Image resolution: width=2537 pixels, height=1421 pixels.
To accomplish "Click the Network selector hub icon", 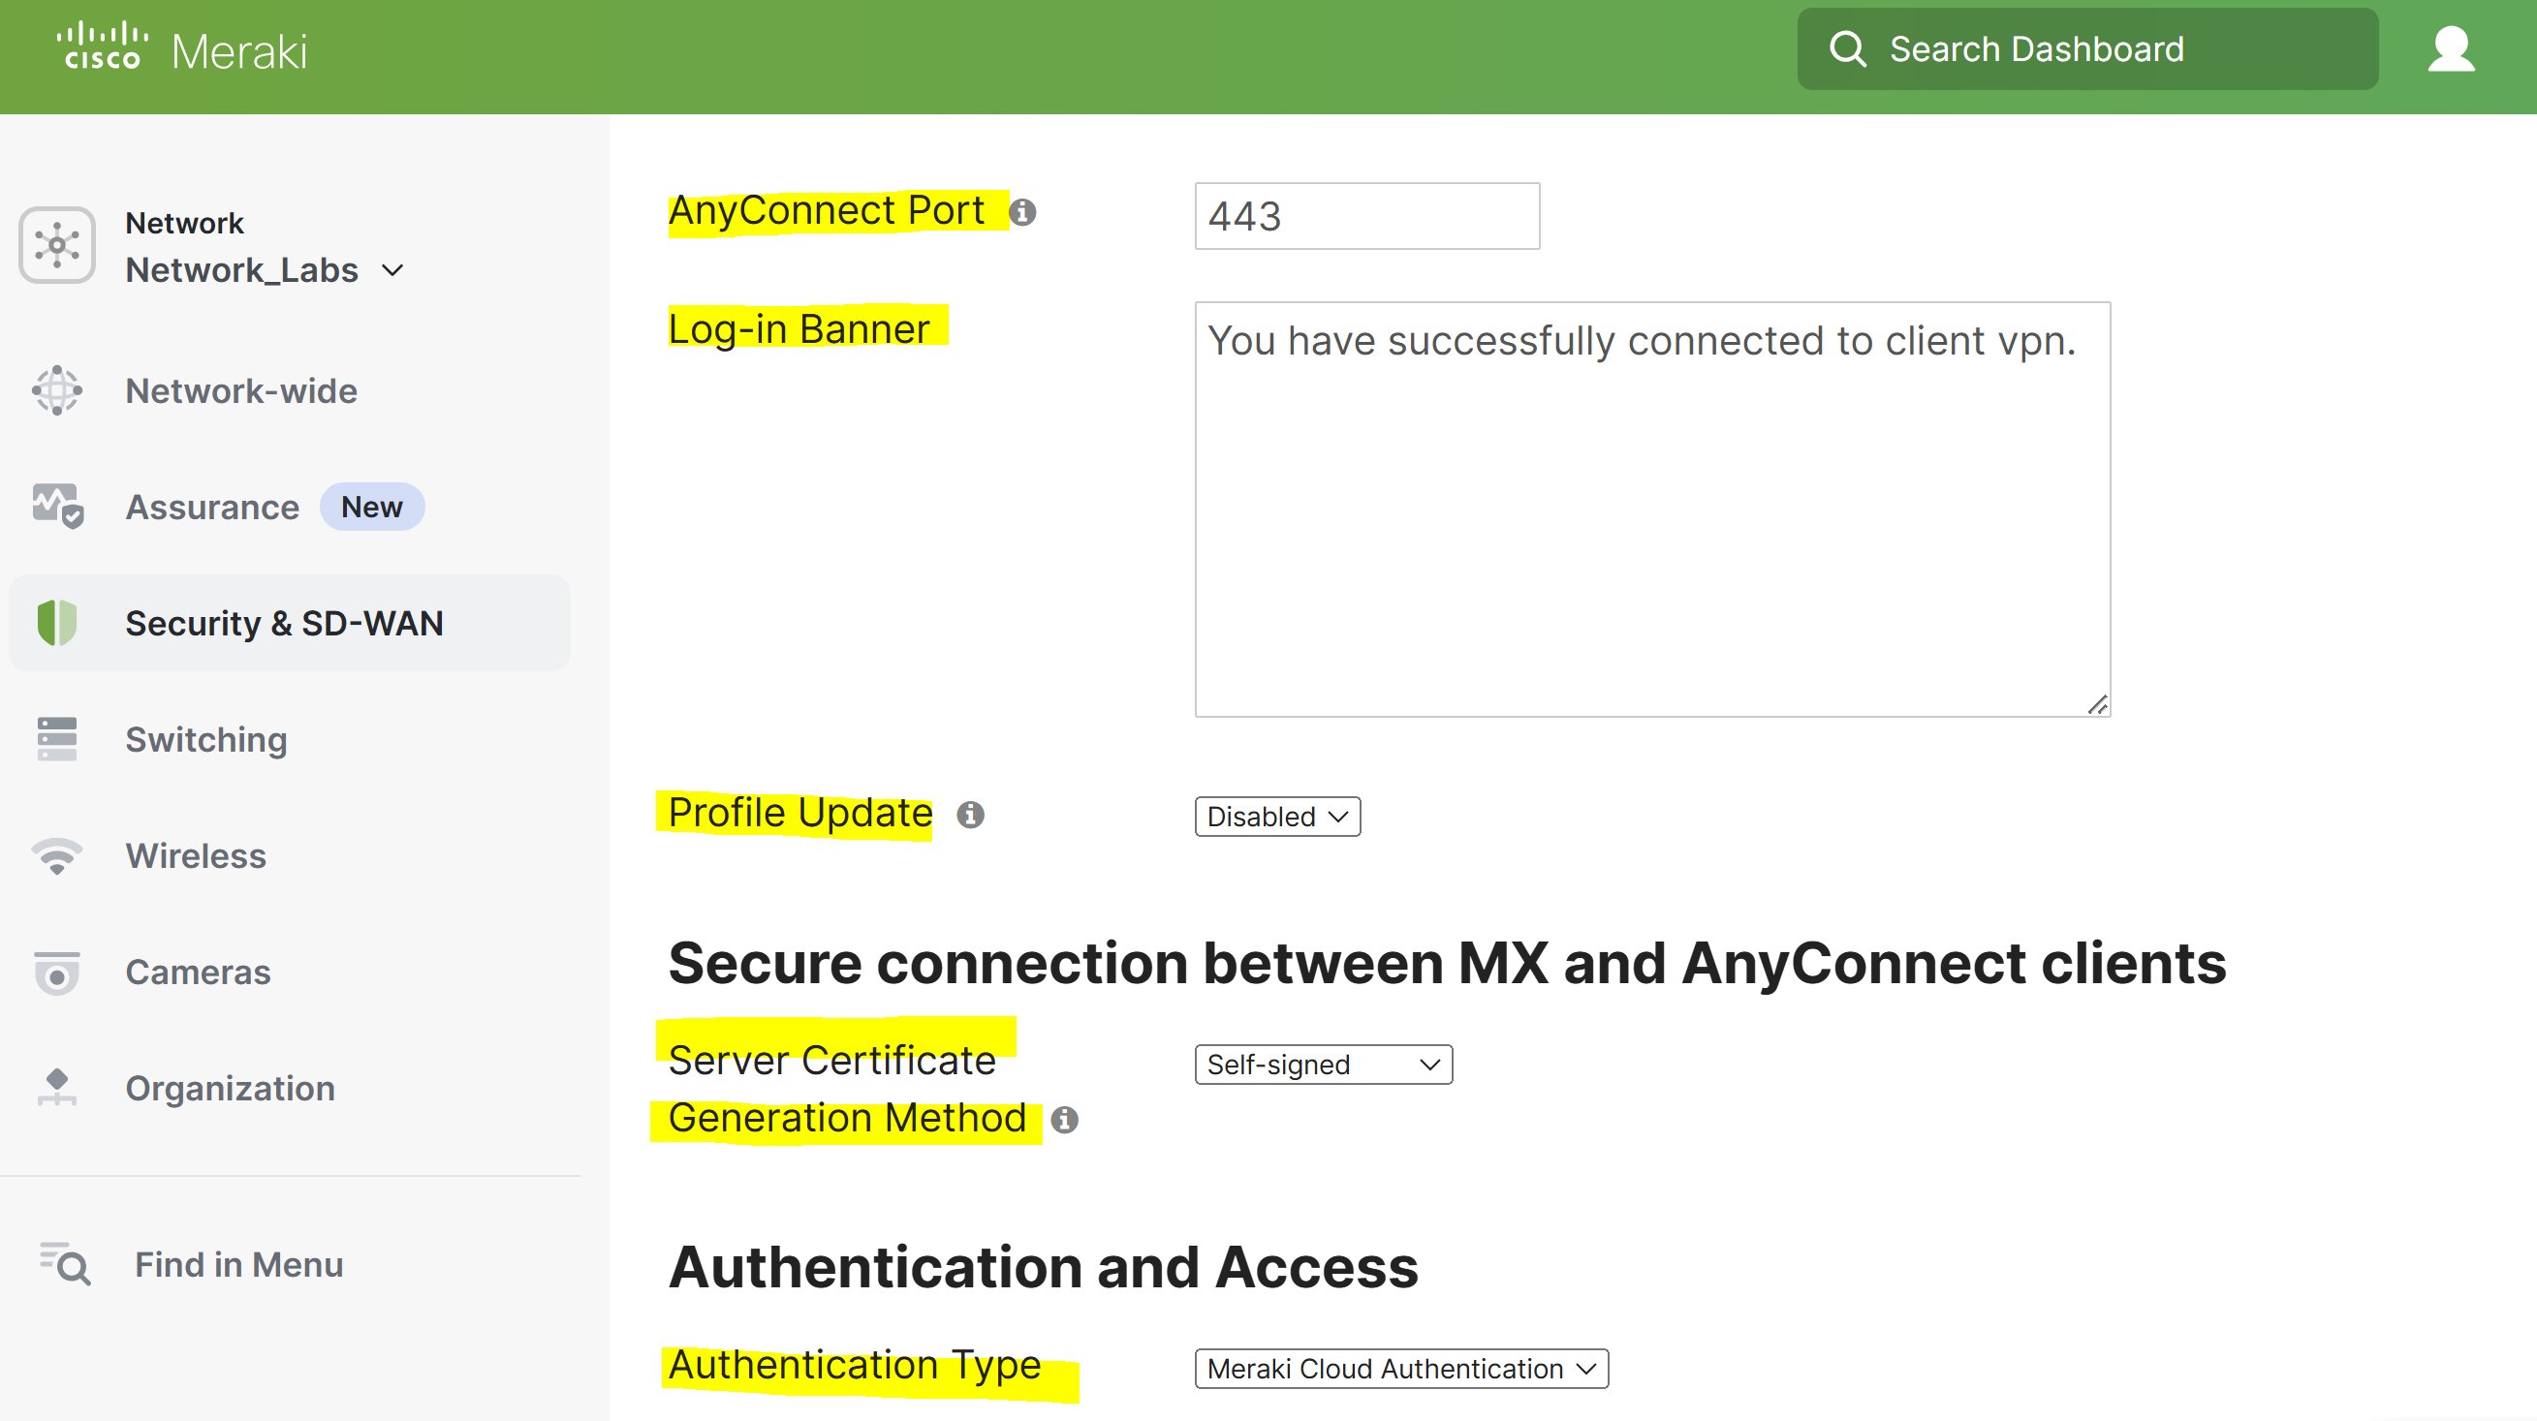I will pyautogui.click(x=57, y=245).
